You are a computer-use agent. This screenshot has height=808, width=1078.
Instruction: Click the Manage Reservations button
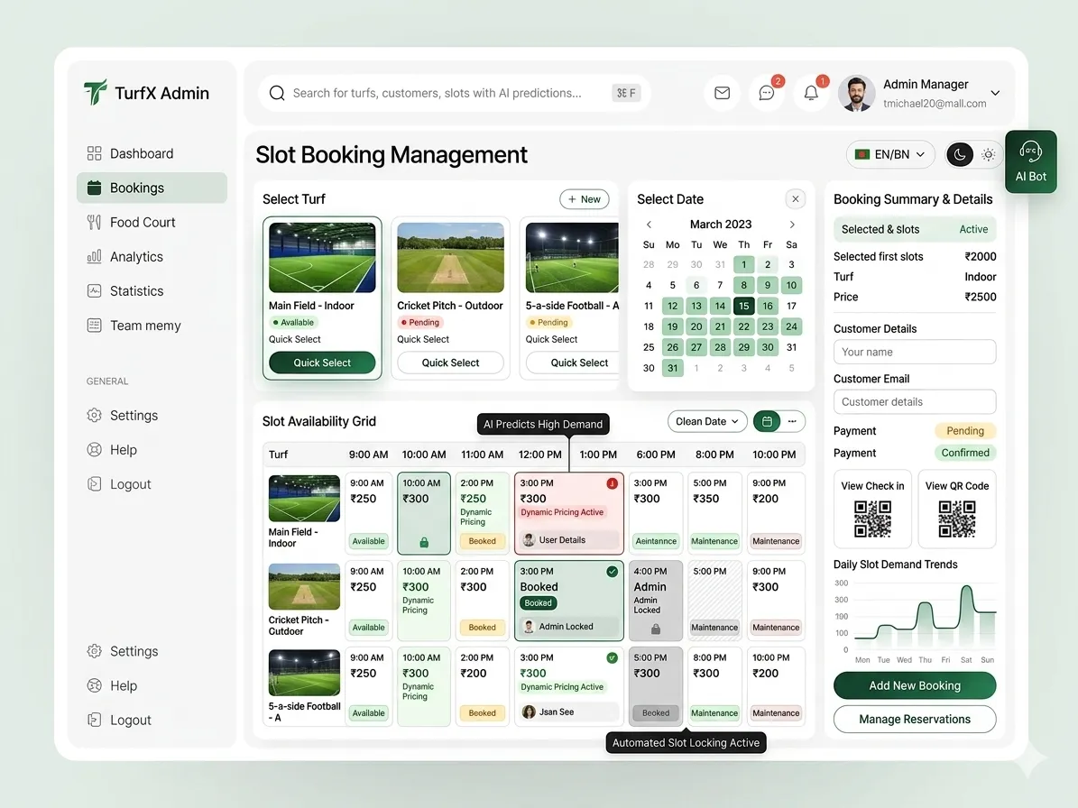tap(915, 720)
